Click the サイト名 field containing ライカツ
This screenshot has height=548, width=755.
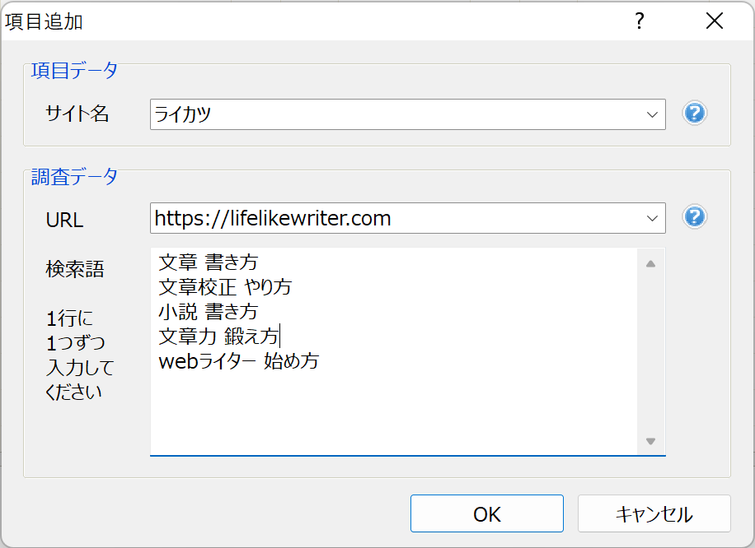click(x=396, y=114)
